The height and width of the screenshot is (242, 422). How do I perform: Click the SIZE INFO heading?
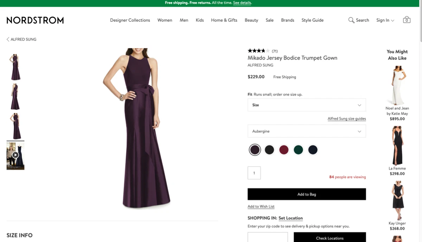coord(19,235)
